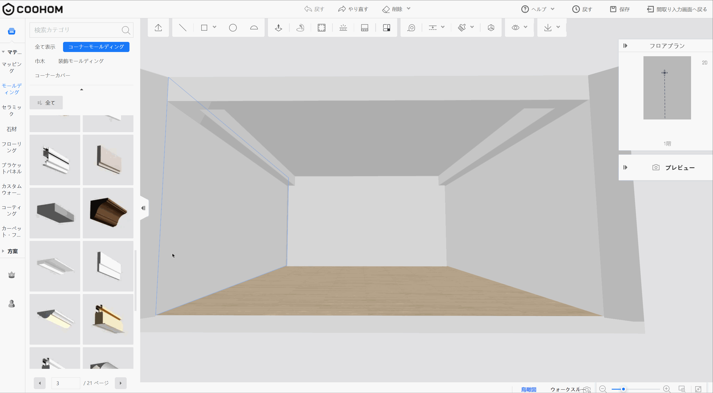Screen dimensions: 713x393
Task: Go to previous page of results
Action: point(40,383)
